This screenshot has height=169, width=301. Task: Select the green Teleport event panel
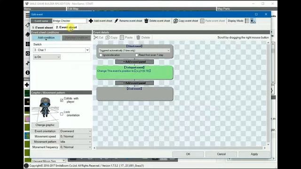135,72
